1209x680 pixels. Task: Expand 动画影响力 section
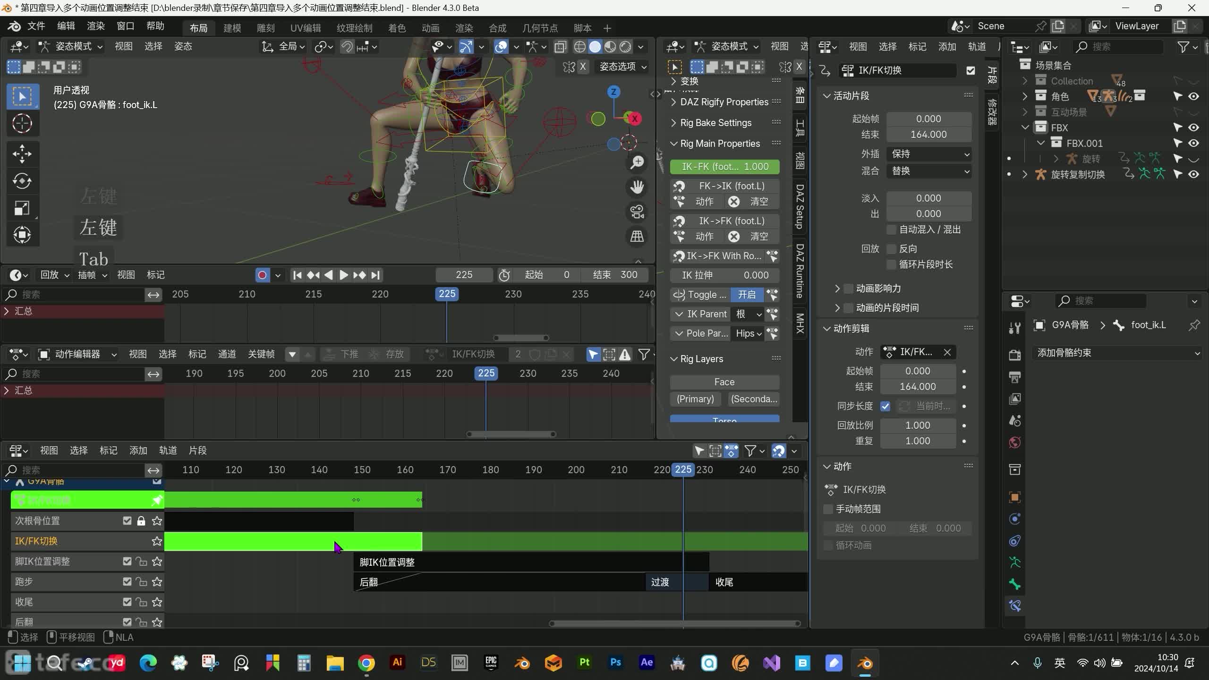tap(837, 289)
